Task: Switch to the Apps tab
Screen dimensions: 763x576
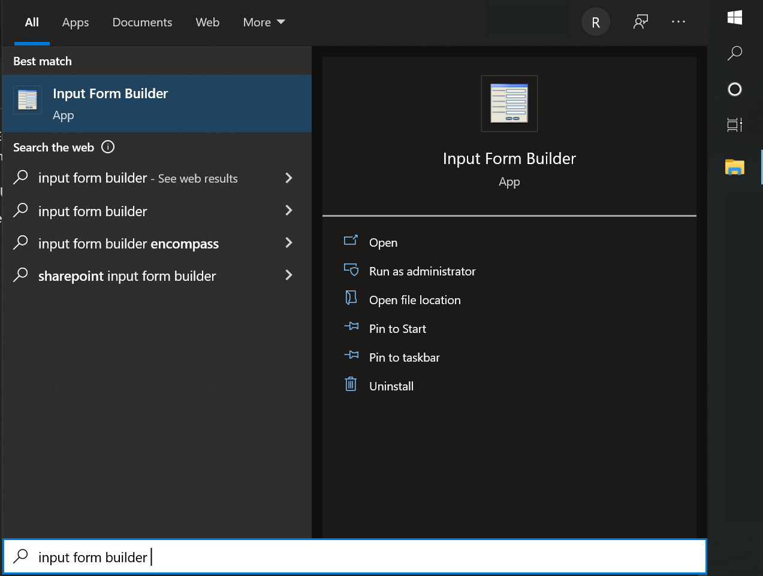Action: coord(76,22)
